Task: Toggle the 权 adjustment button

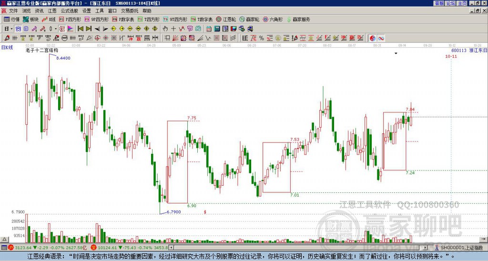Action: [x=62, y=29]
